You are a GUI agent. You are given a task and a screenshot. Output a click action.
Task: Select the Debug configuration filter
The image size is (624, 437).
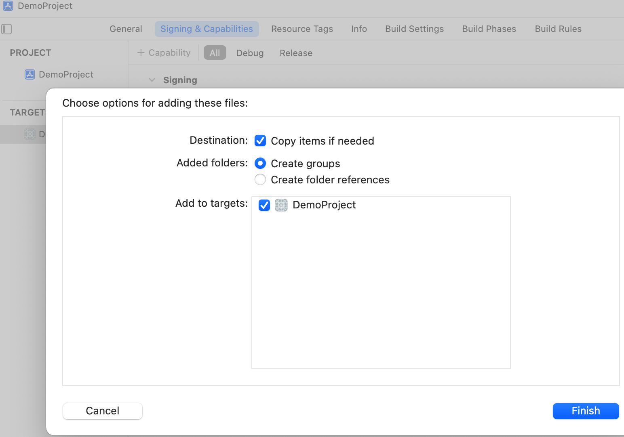[x=250, y=53]
